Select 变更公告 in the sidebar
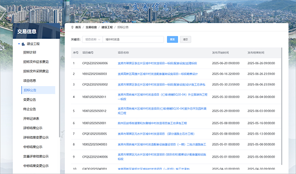 pyautogui.click(x=30, y=99)
